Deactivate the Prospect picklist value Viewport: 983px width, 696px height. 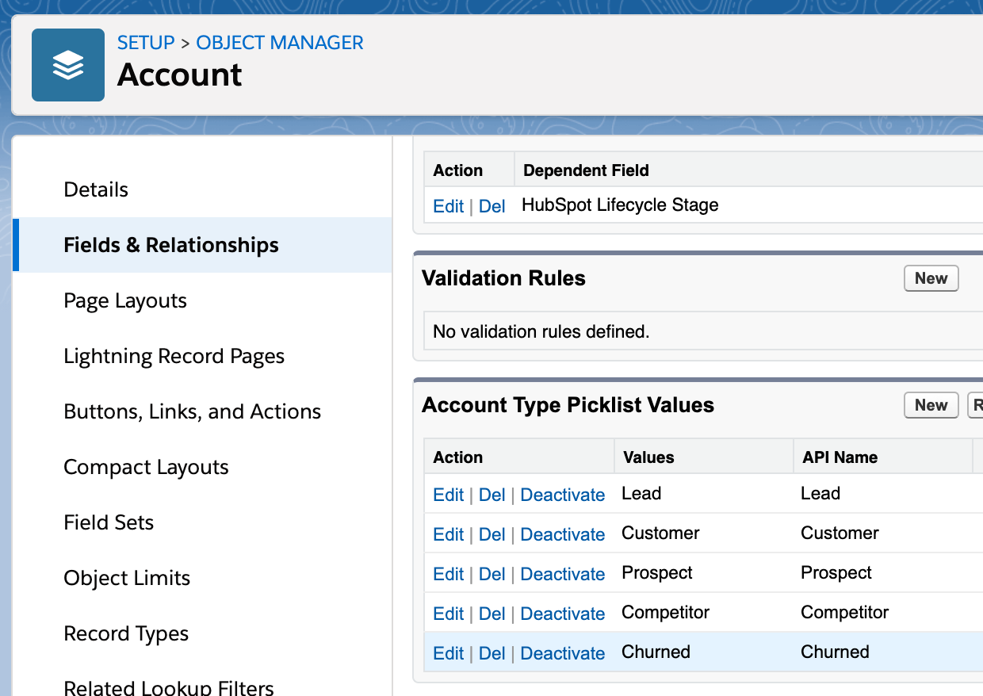pyautogui.click(x=563, y=574)
